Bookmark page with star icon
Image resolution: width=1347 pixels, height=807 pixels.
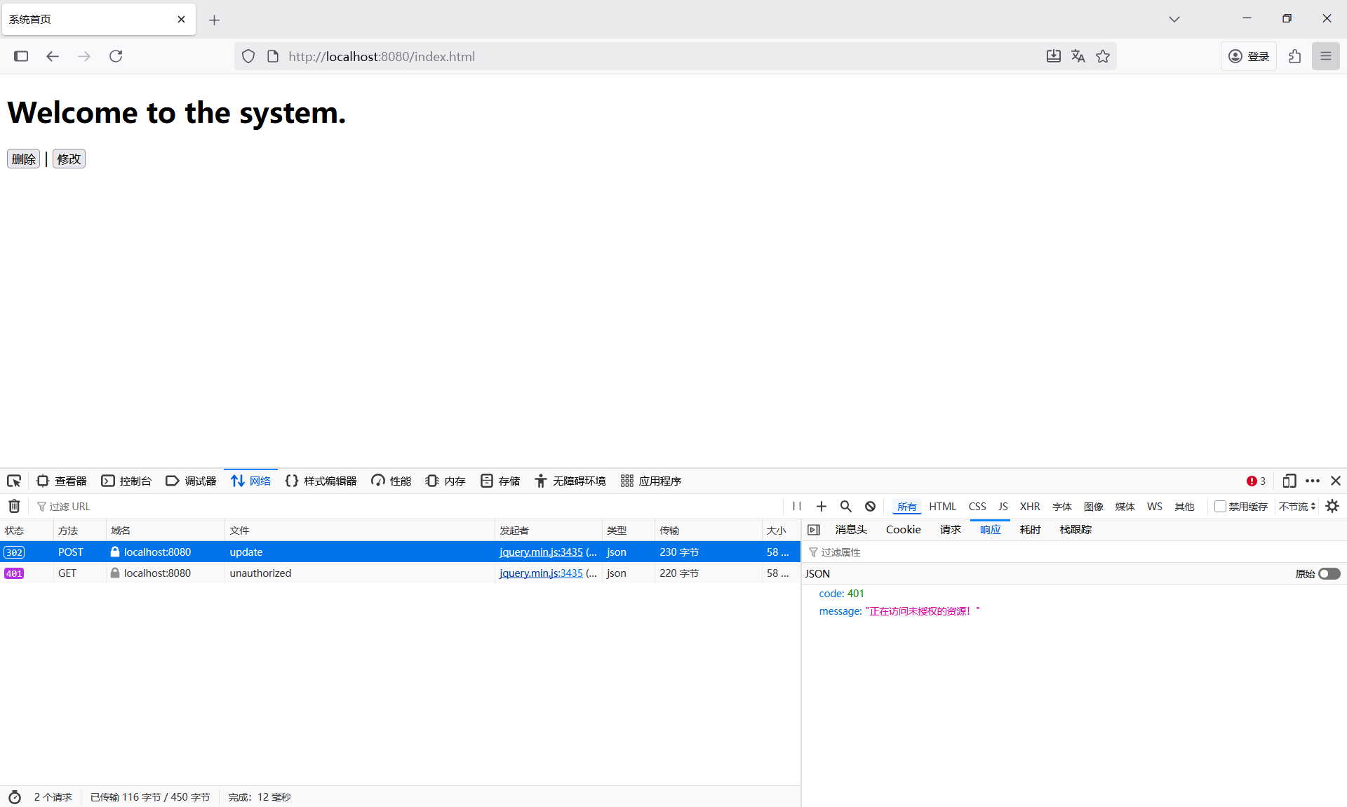tap(1103, 56)
